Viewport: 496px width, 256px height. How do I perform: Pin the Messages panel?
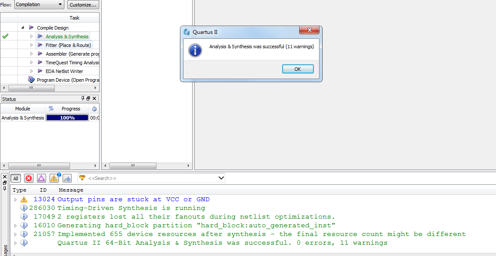4,189
